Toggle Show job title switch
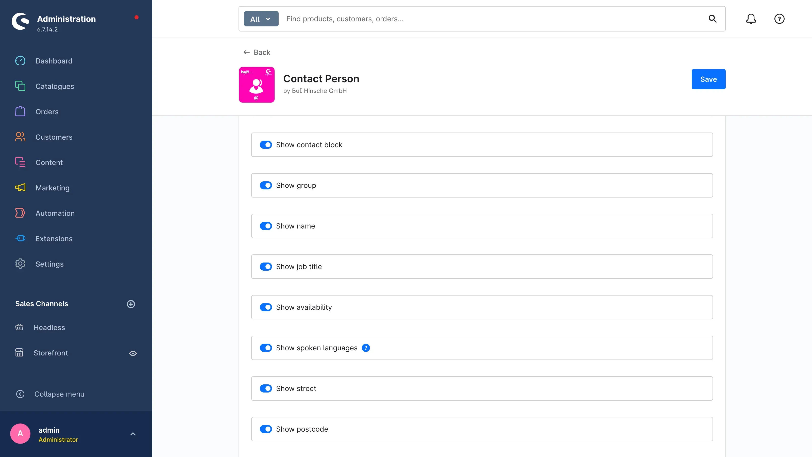This screenshot has width=812, height=457. point(266,267)
